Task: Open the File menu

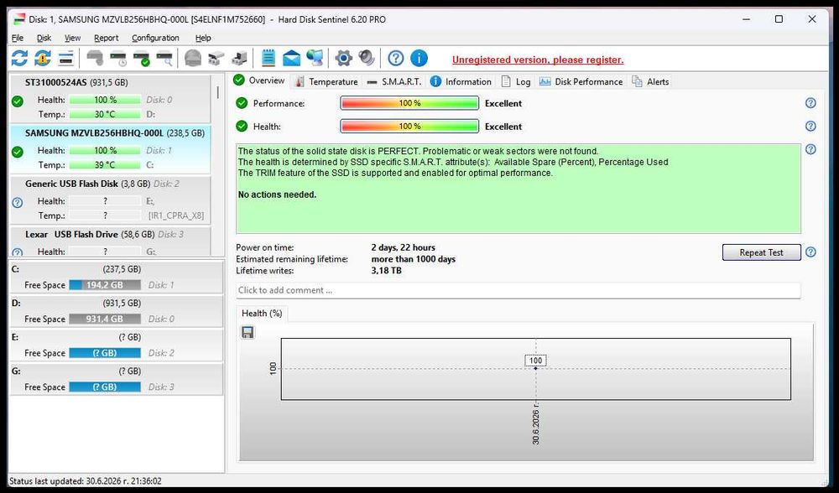Action: pos(18,38)
